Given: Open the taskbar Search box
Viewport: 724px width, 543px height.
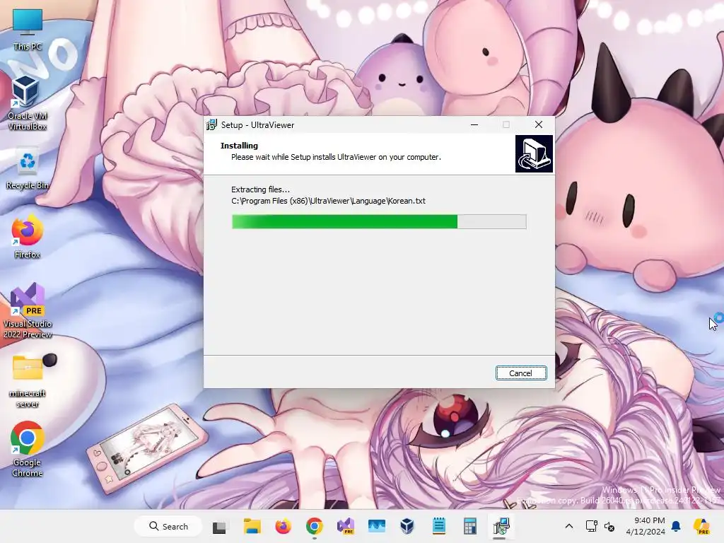Looking at the screenshot, I should tap(168, 526).
